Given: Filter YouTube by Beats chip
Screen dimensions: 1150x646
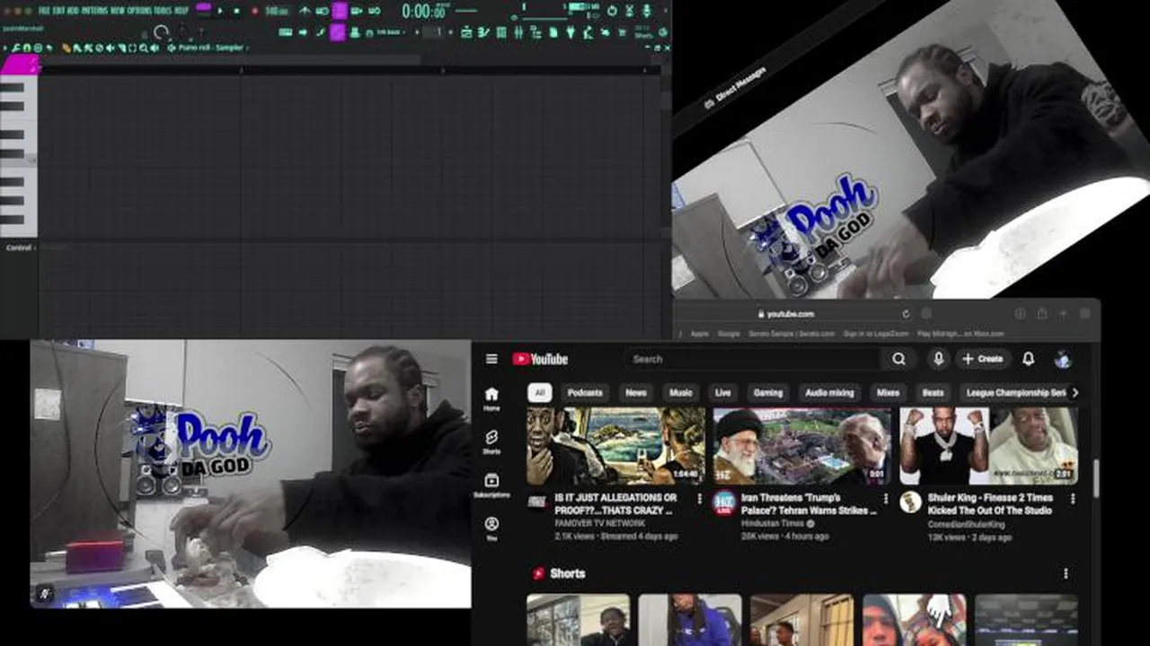Looking at the screenshot, I should click(933, 392).
